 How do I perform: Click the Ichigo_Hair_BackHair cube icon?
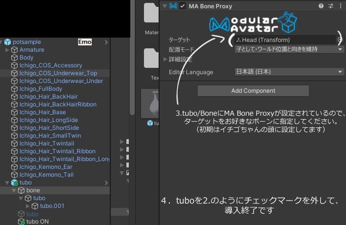tap(14, 97)
